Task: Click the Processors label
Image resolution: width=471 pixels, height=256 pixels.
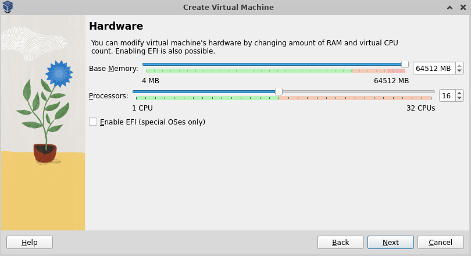Action: [108, 96]
